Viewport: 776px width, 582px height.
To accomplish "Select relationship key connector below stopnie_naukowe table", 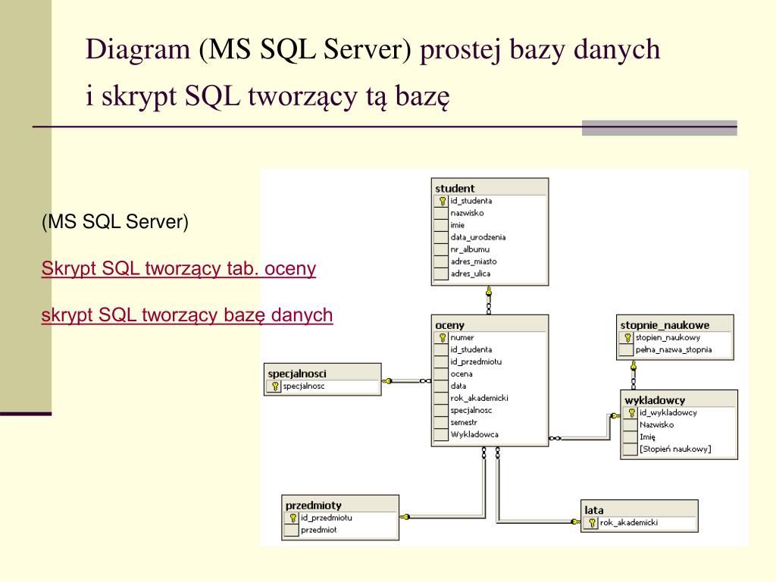I will click(633, 367).
